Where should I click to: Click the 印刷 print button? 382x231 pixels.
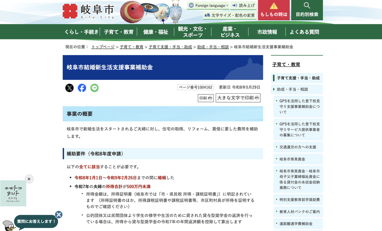206,98
